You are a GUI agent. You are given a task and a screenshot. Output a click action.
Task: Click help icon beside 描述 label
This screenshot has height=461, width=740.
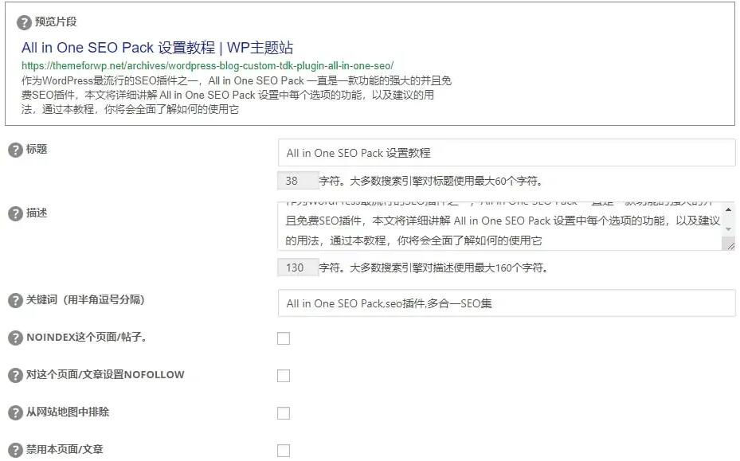(x=16, y=213)
